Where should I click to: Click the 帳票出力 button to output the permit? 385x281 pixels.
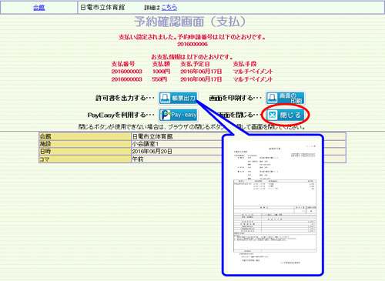178,98
